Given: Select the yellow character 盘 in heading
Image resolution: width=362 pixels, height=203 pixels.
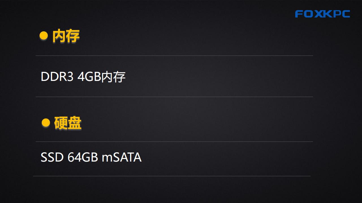Looking at the screenshot, I should coord(75,123).
